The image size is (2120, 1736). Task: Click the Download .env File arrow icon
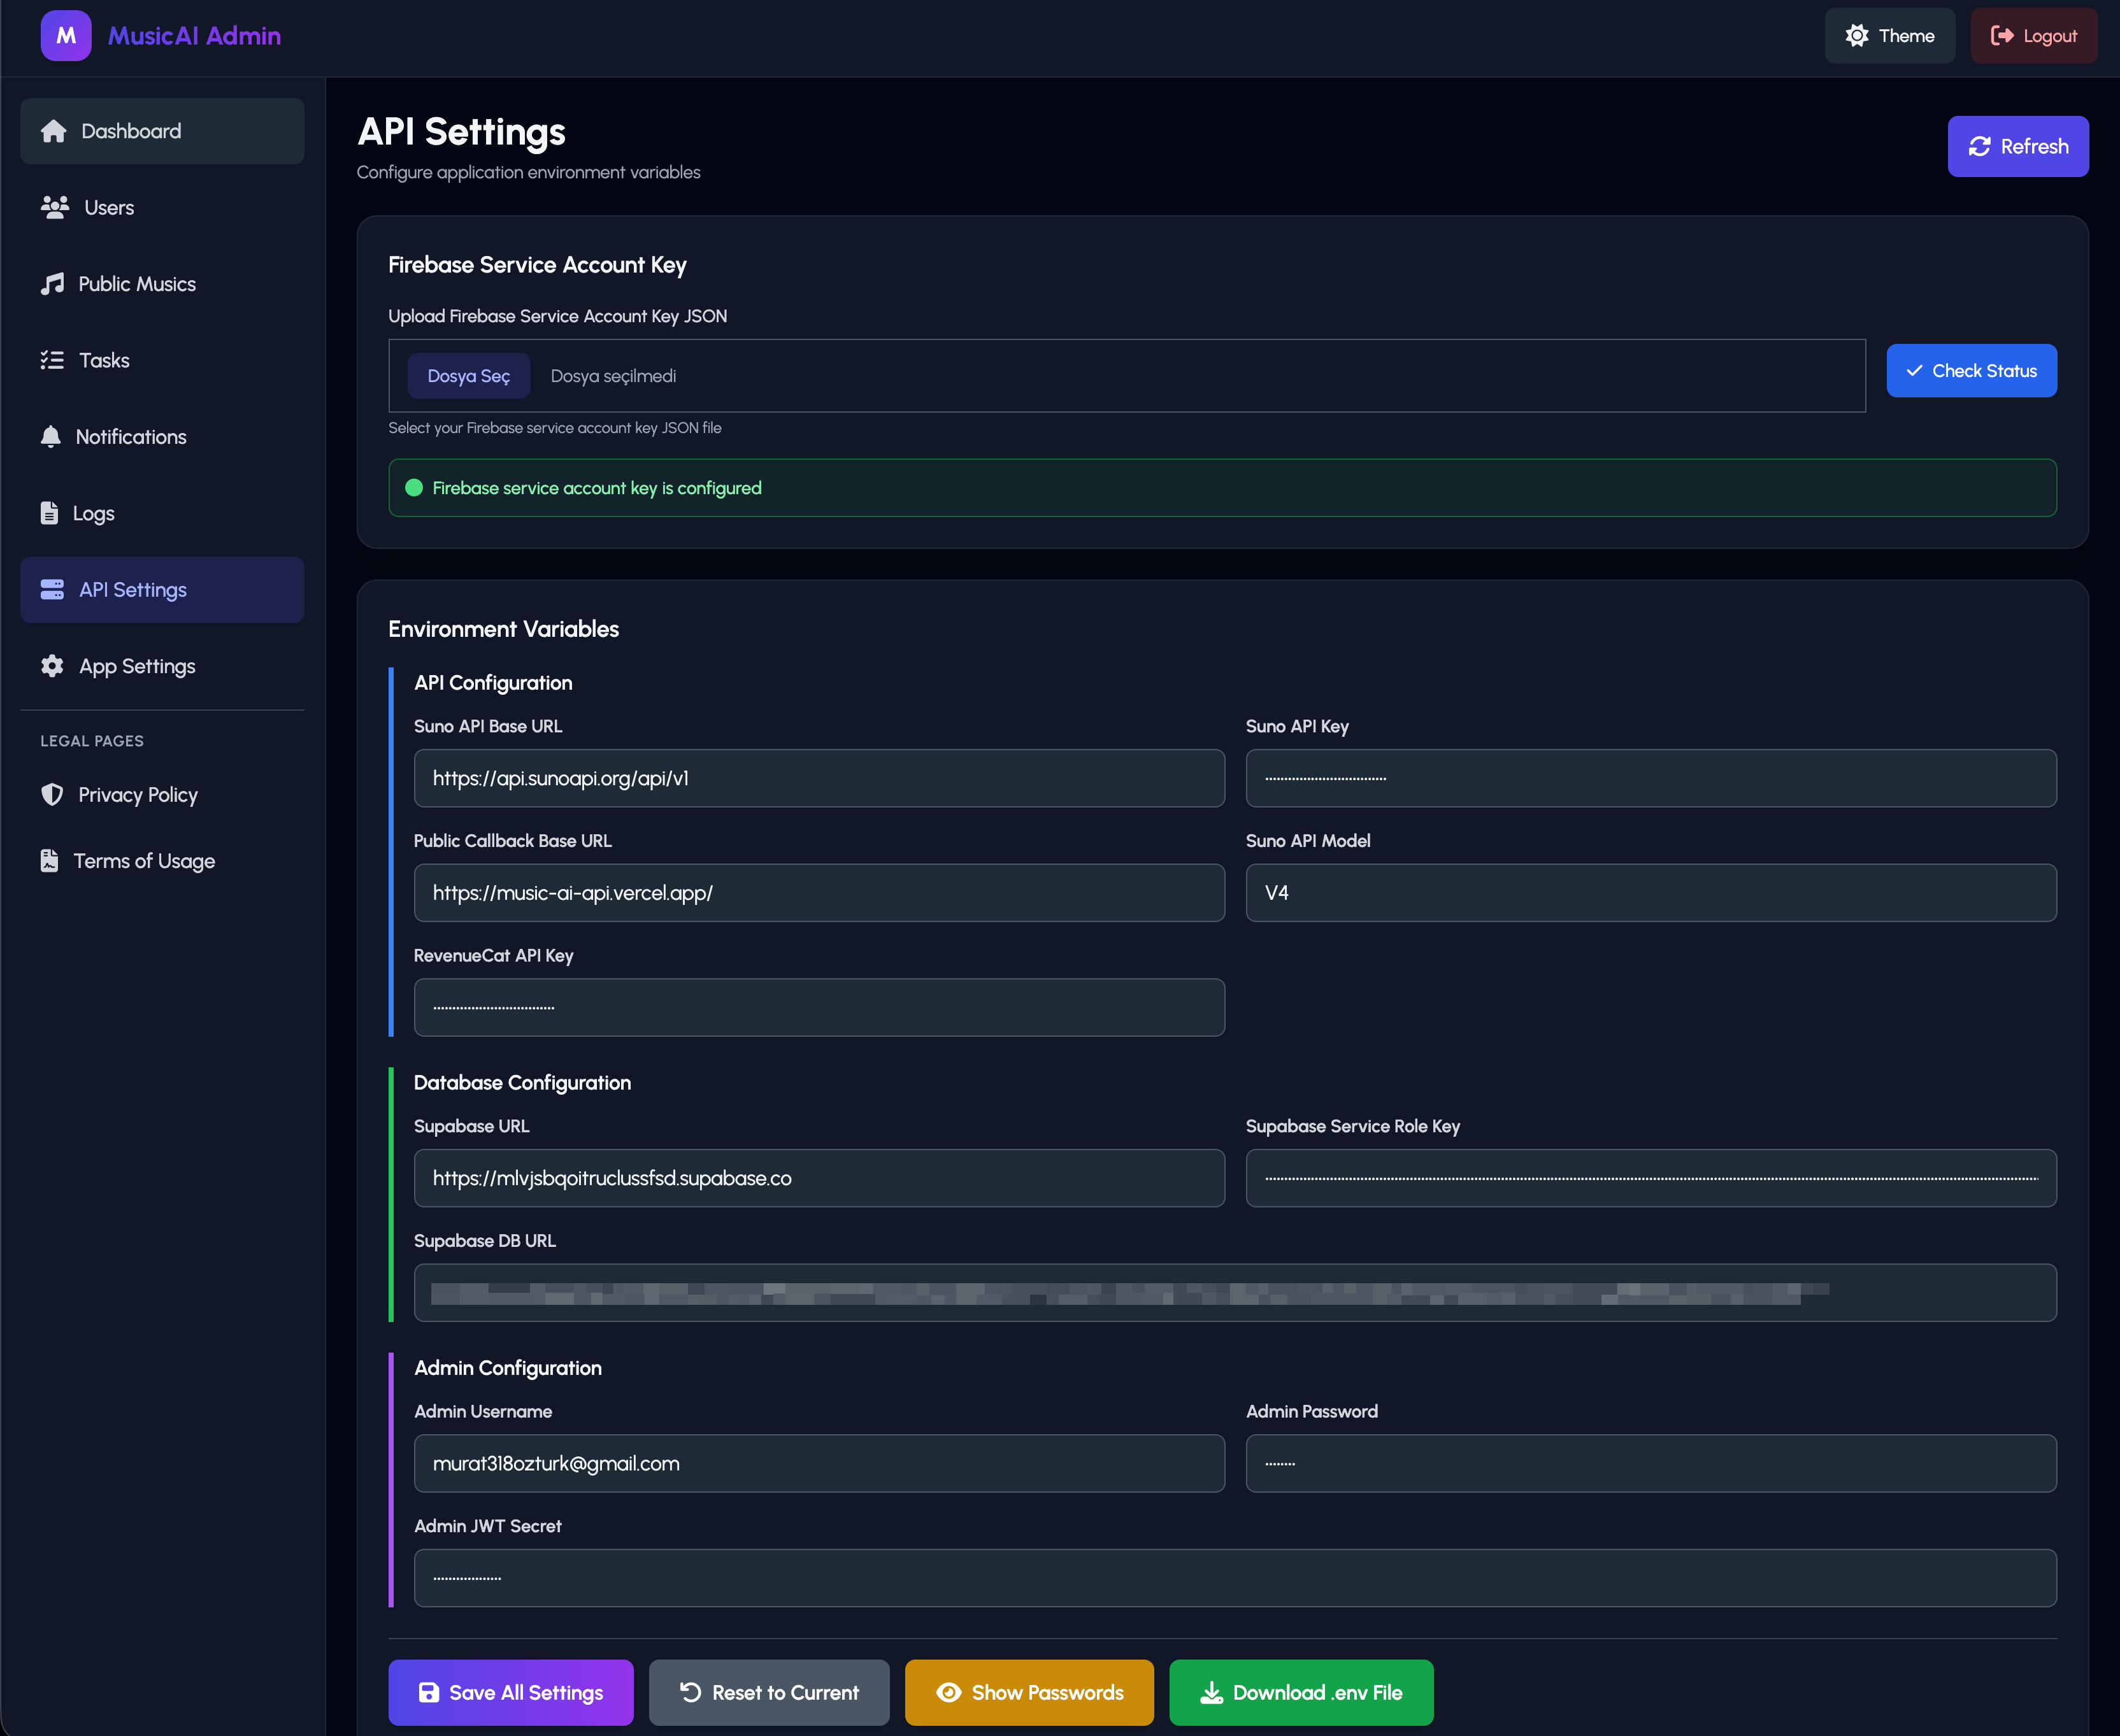(x=1212, y=1693)
